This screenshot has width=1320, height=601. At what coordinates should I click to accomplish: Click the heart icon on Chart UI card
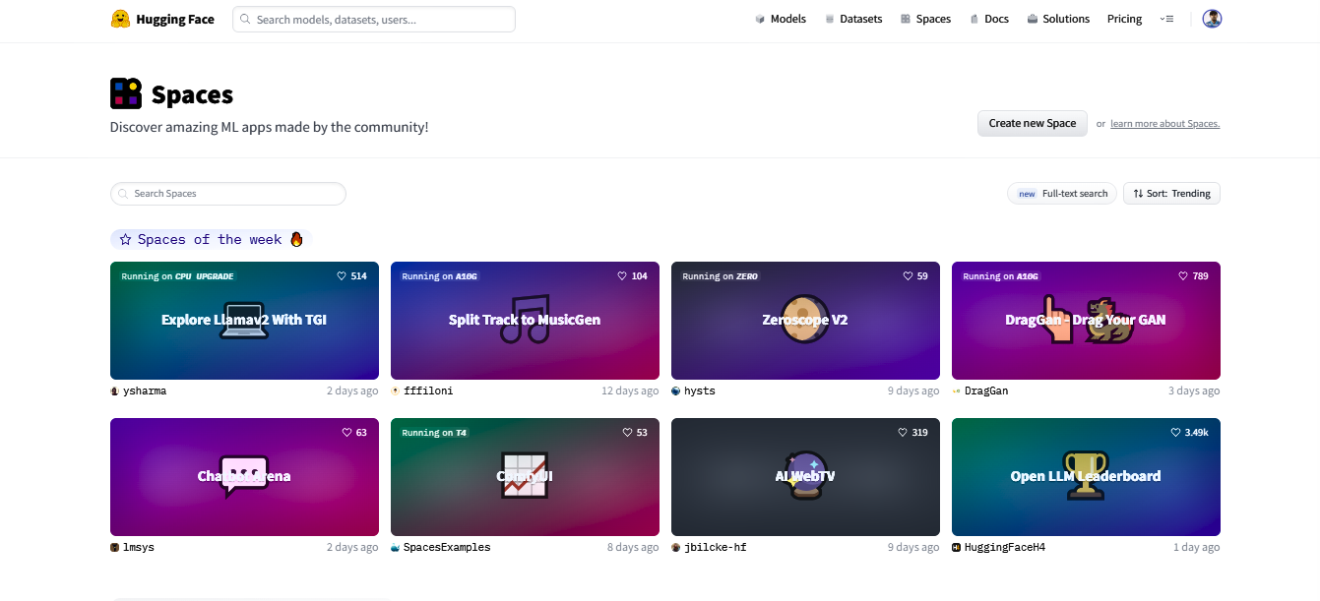(627, 433)
